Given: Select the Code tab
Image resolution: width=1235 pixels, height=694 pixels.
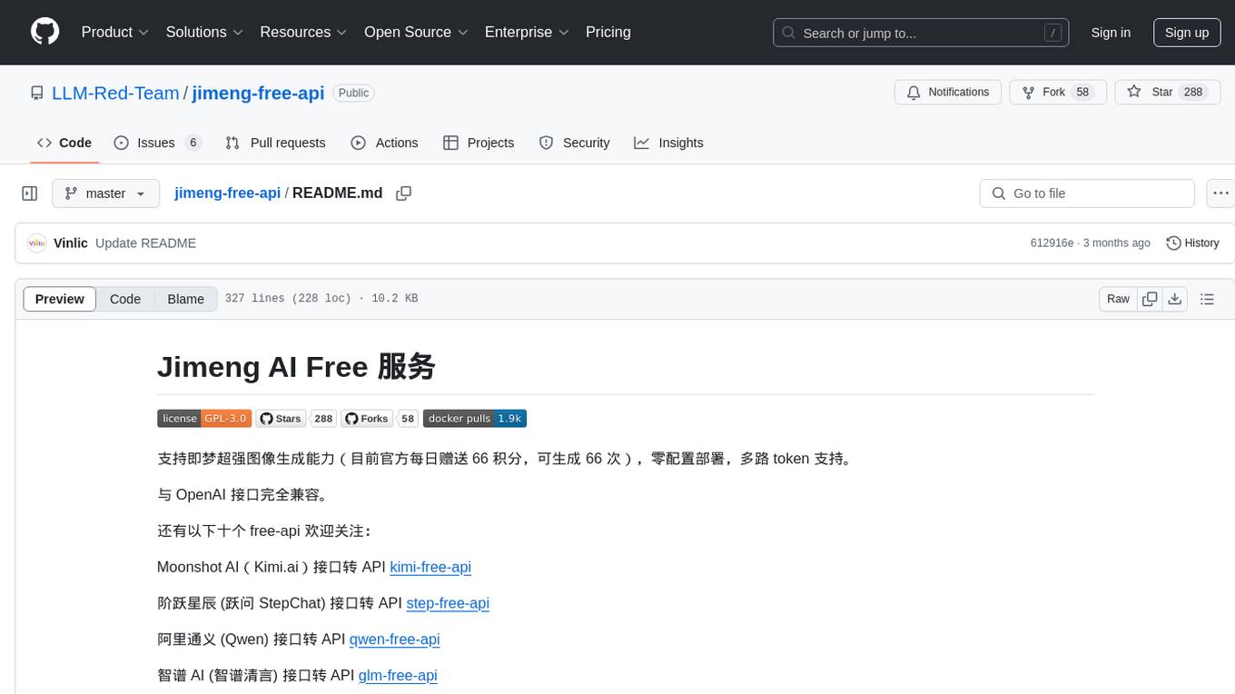Looking at the screenshot, I should 64,143.
